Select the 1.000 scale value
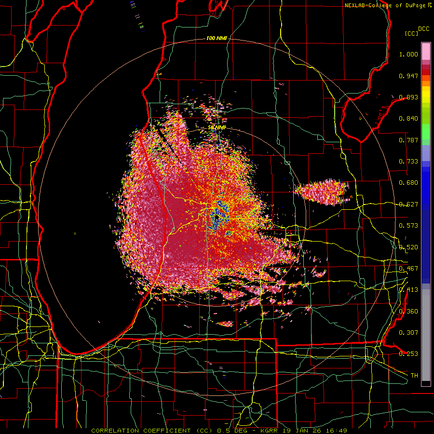434x434 pixels. 408,54
